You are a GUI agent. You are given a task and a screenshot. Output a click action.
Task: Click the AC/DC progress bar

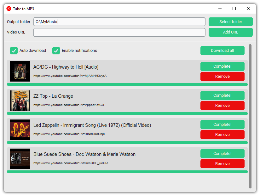(127, 84)
